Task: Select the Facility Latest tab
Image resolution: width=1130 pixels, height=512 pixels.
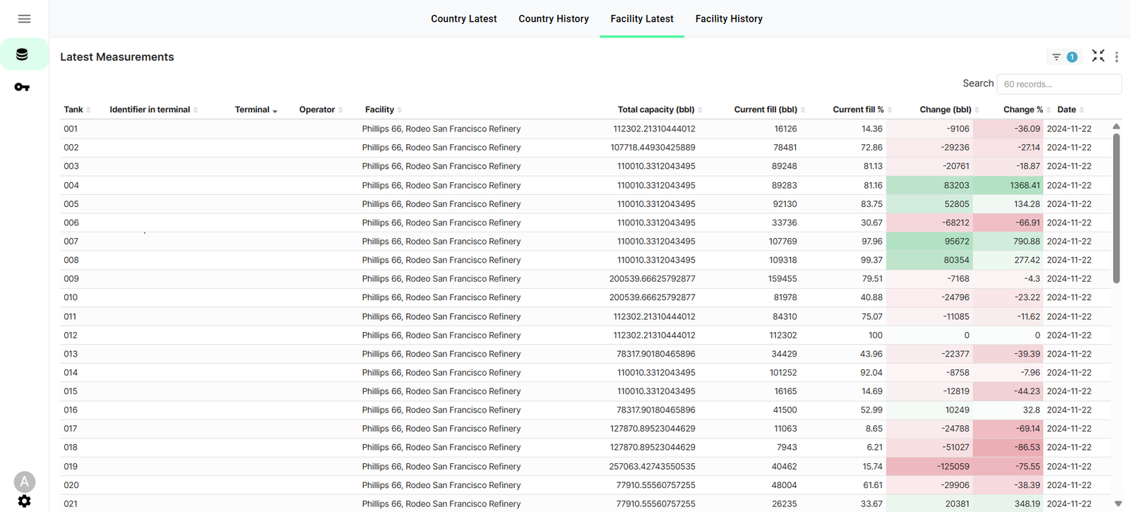Action: coord(642,19)
